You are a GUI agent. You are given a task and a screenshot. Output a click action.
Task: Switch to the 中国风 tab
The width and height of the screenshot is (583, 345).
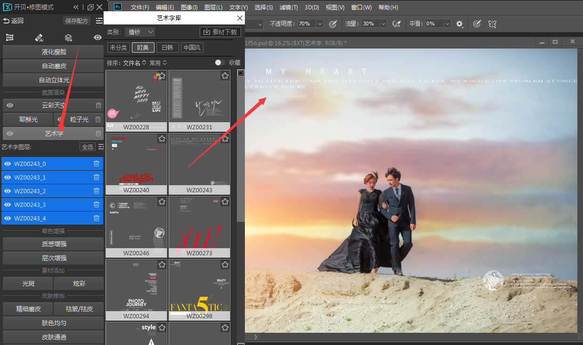(x=192, y=47)
